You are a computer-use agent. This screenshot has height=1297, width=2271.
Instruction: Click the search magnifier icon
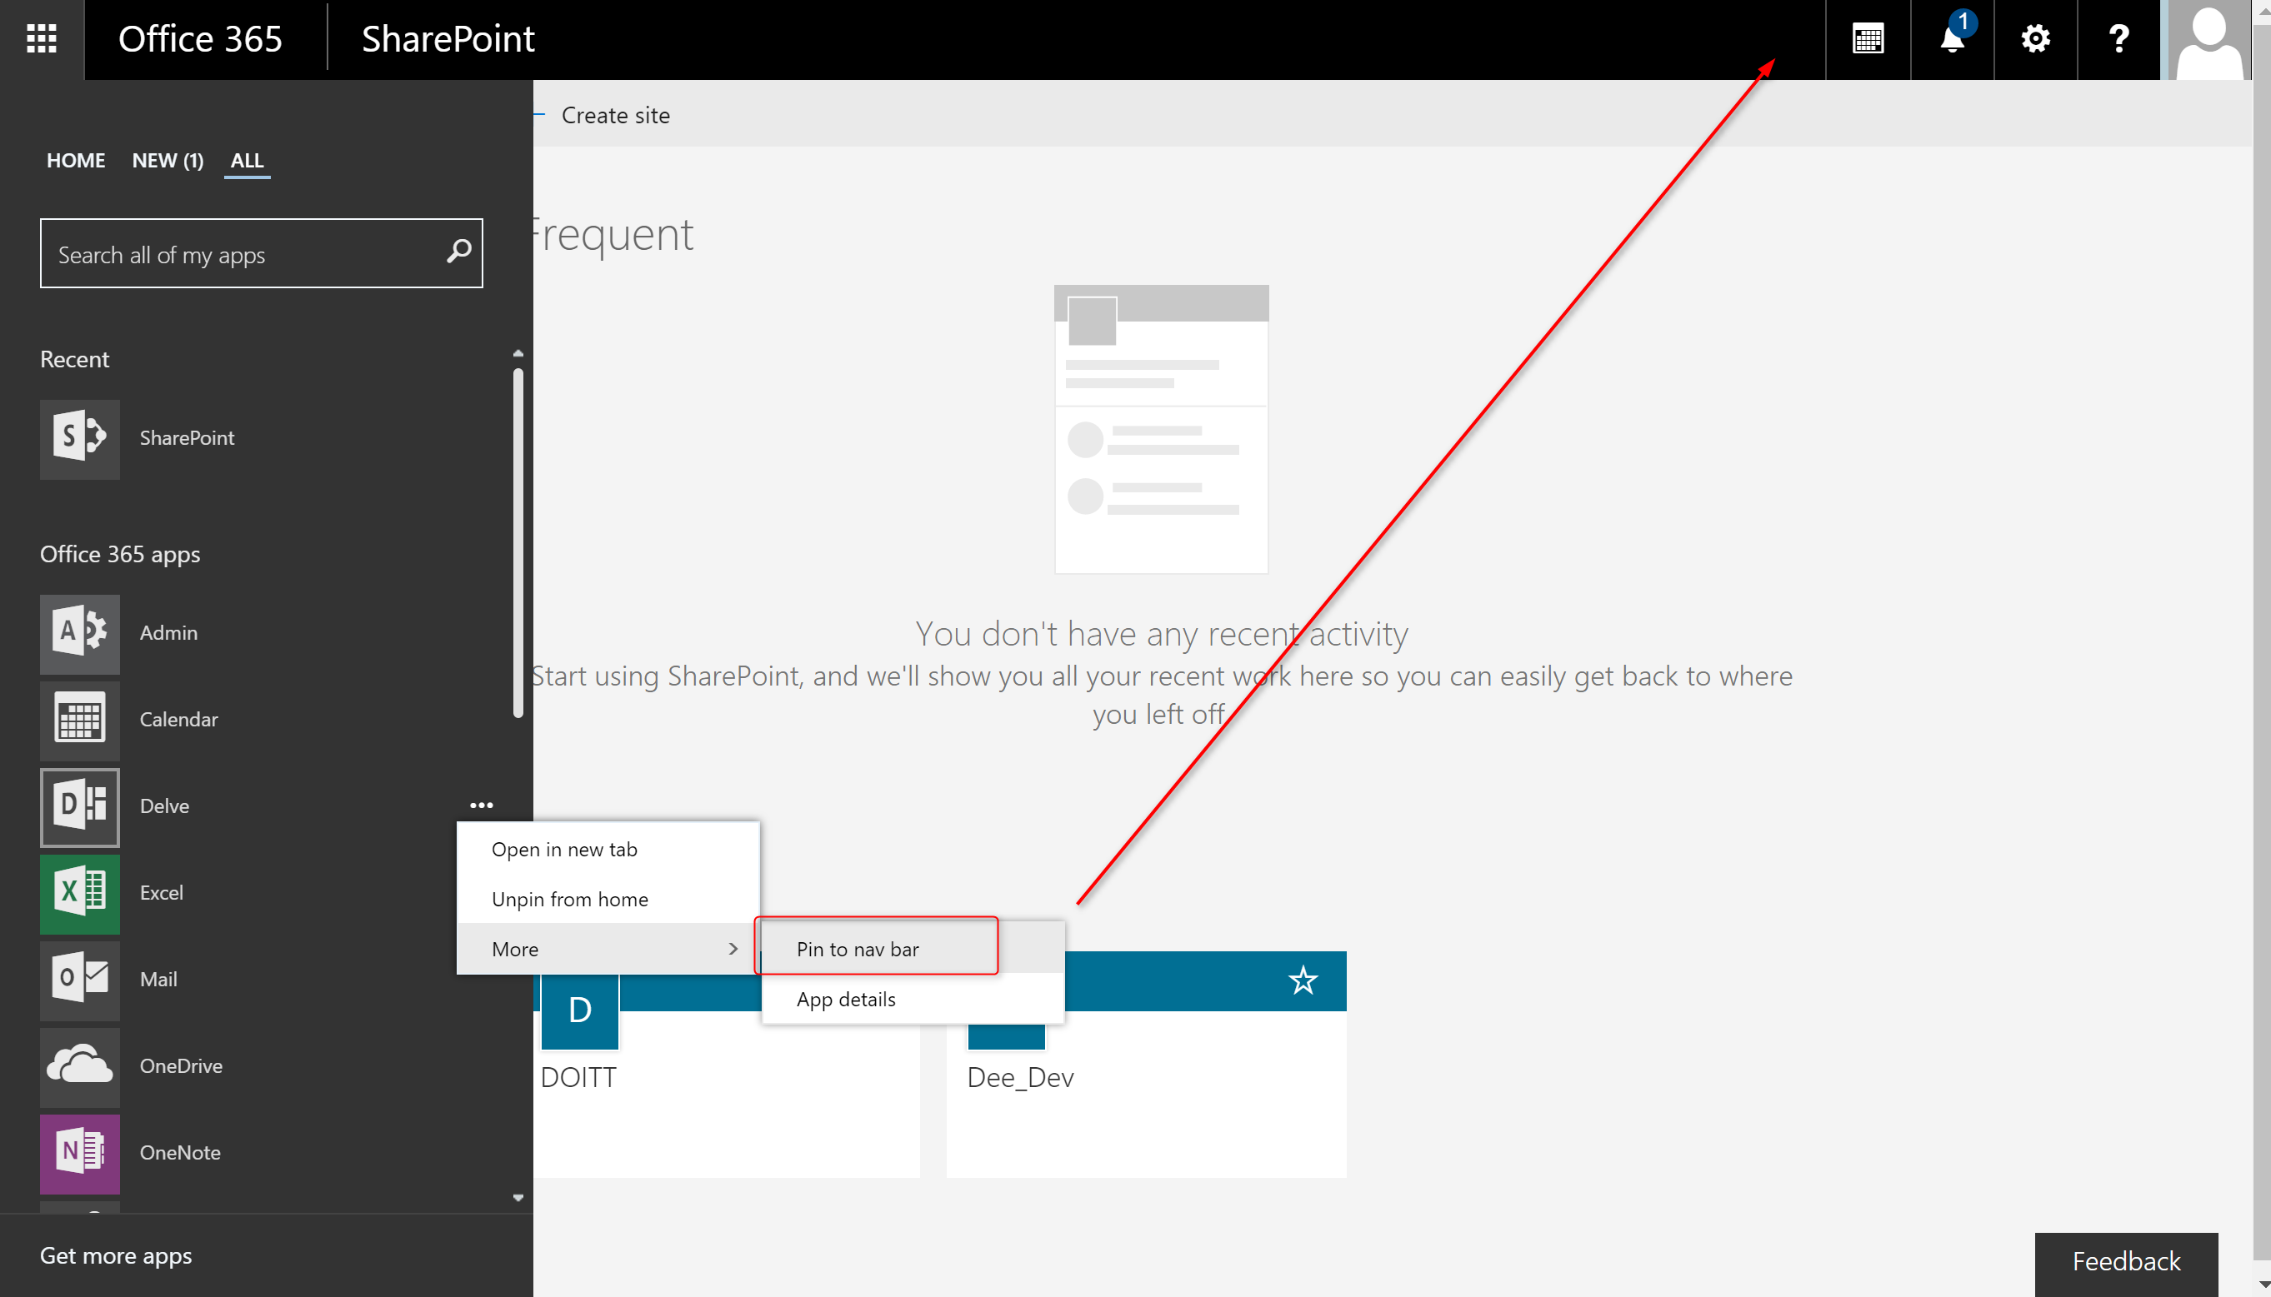pos(458,252)
